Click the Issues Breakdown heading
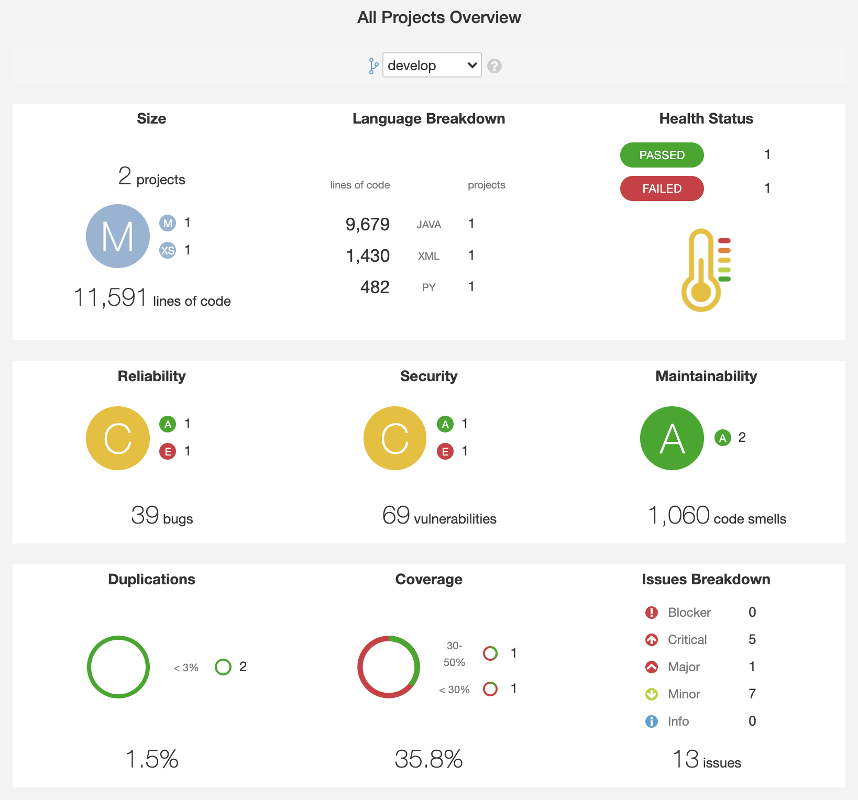Screen dimensions: 858x800 point(706,580)
